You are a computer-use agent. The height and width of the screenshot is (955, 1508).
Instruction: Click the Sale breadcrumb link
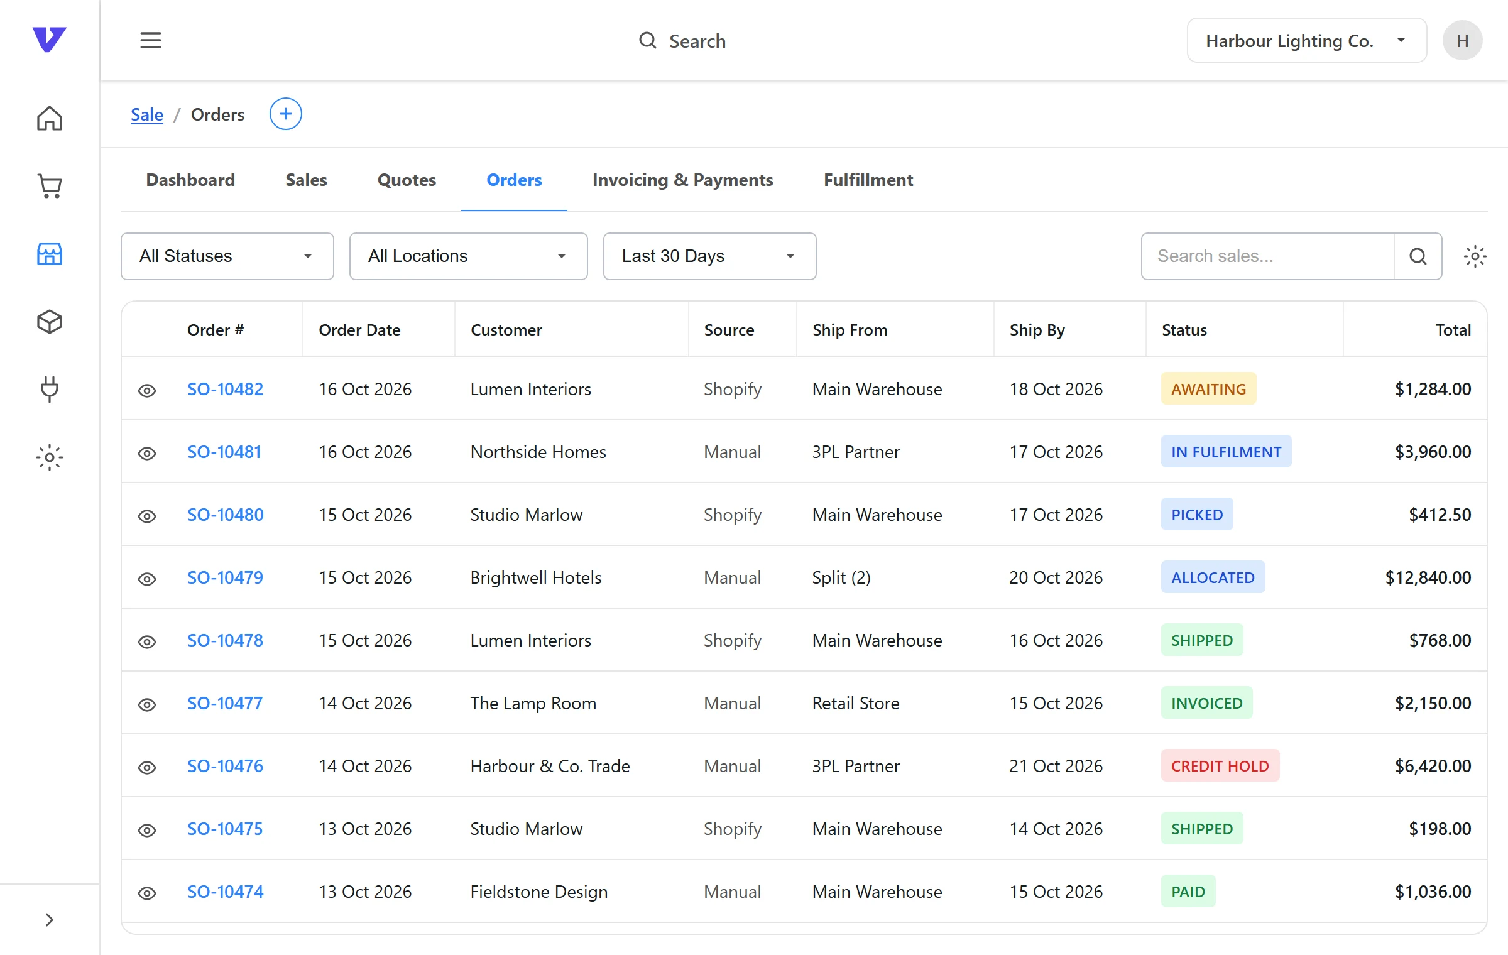tap(147, 114)
